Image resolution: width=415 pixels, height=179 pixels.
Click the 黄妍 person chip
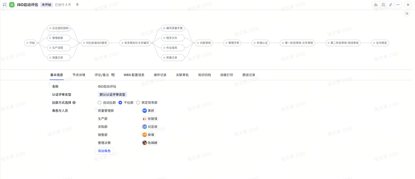coord(149,111)
